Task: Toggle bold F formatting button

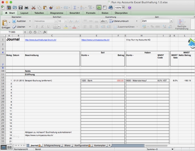Action: [37, 27]
